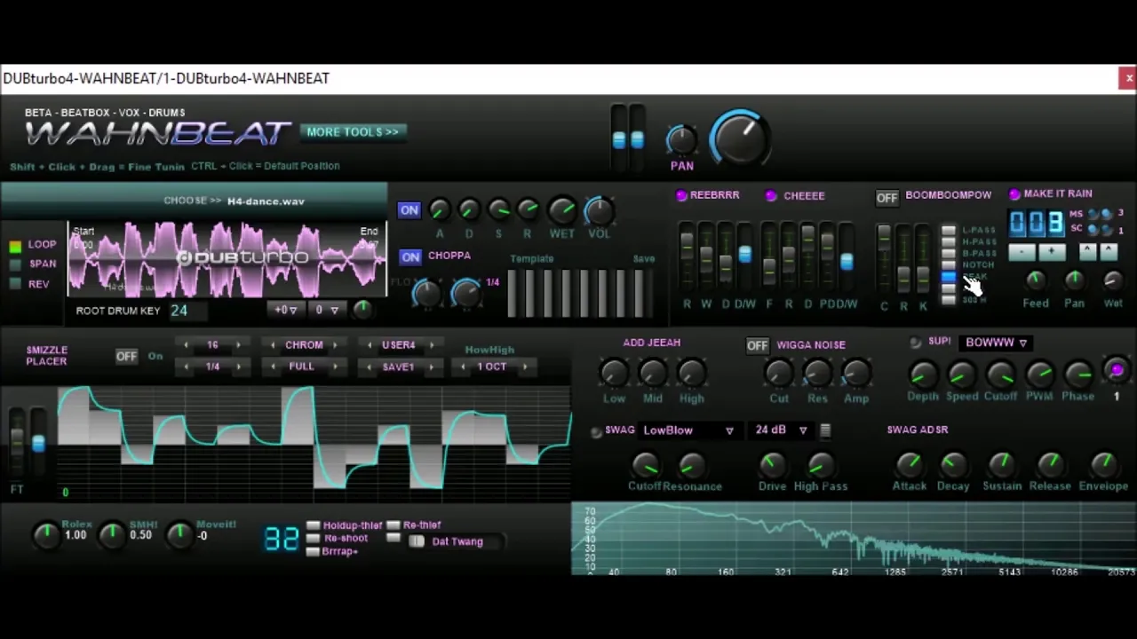The image size is (1137, 639).
Task: Toggle the SPAN option
Action: pos(15,264)
